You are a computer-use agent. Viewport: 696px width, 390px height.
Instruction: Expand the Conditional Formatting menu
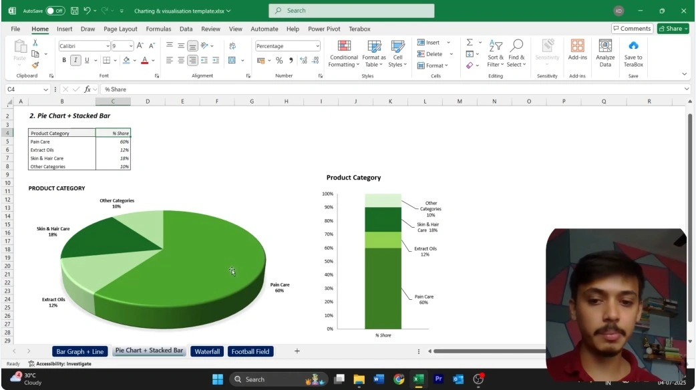343,53
